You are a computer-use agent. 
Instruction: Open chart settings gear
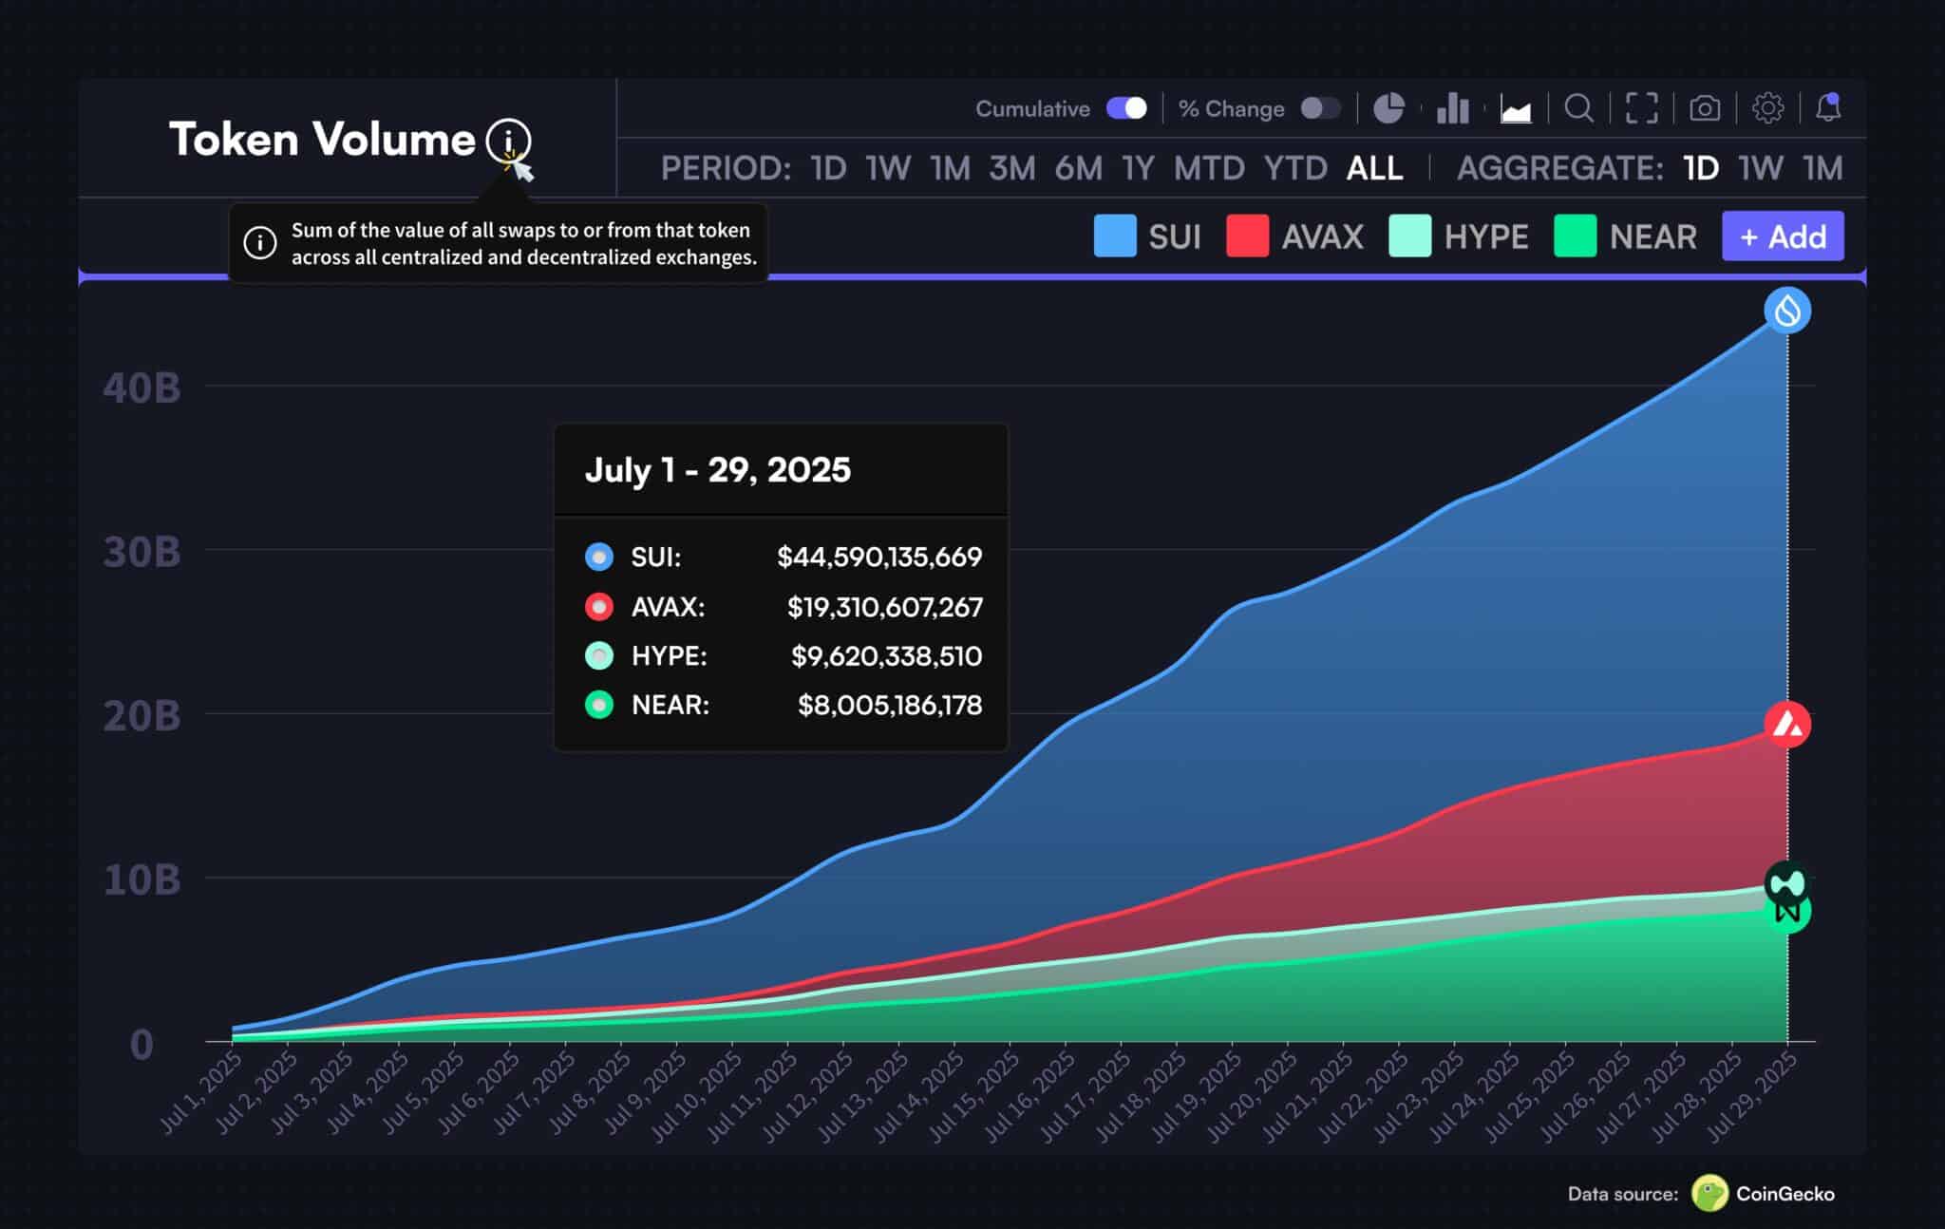click(1767, 108)
